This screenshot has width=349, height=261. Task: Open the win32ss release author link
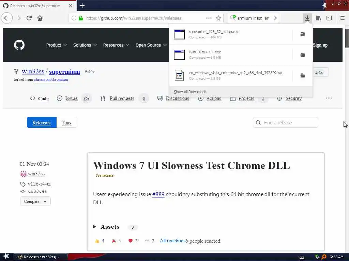(36, 174)
